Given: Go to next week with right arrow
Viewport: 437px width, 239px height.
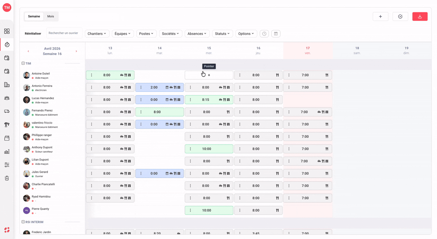Looking at the screenshot, I should click(x=76, y=51).
